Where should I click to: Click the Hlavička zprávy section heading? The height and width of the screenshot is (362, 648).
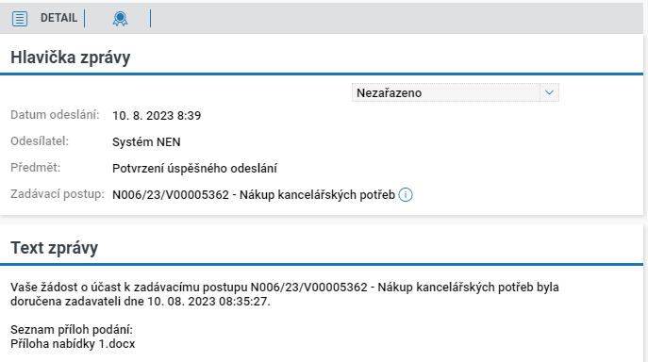pyautogui.click(x=70, y=58)
